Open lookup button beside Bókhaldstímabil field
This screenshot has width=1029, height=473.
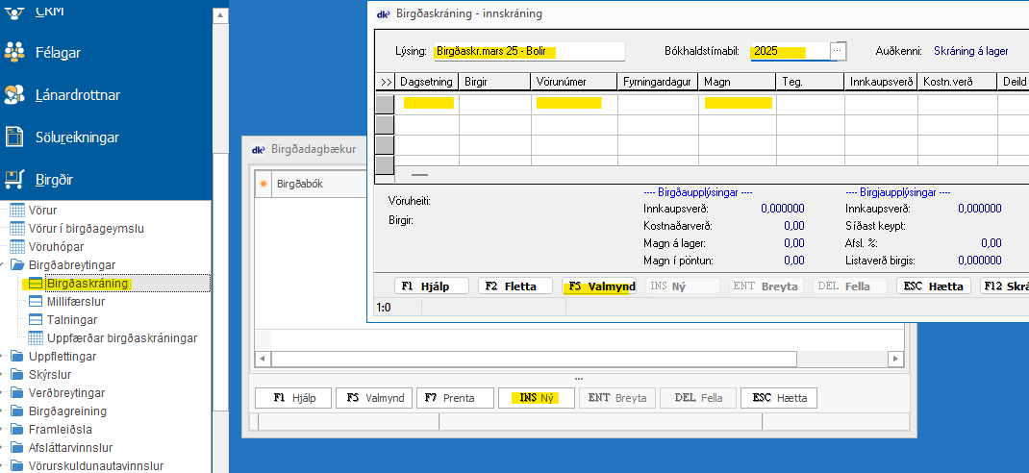point(838,51)
